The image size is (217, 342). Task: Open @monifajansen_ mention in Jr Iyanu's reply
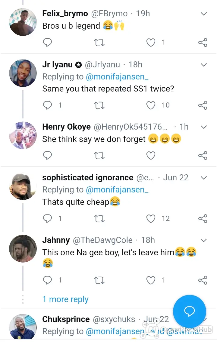117,77
